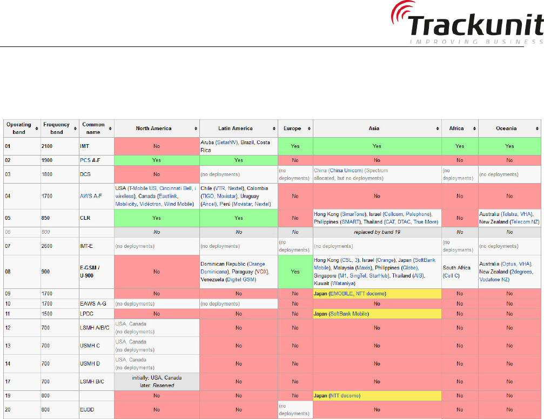Click the VOX link under Paraguay
The image size is (544, 419).
click(x=261, y=272)
